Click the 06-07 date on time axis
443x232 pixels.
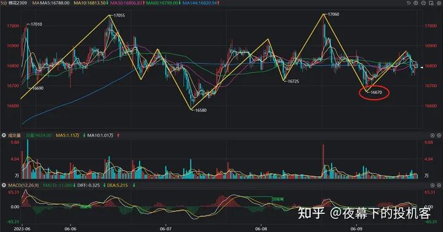pyautogui.click(x=166, y=228)
